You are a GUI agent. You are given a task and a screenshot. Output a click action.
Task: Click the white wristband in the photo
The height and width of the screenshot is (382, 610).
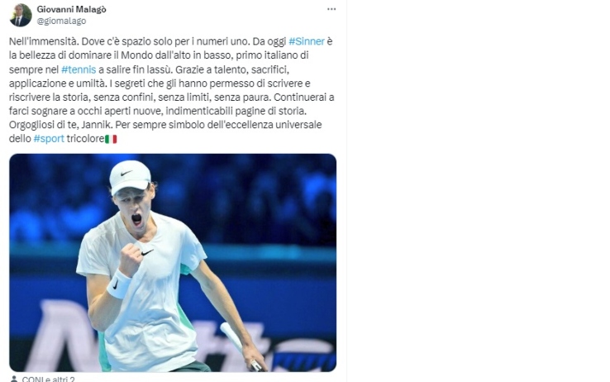pyautogui.click(x=119, y=284)
